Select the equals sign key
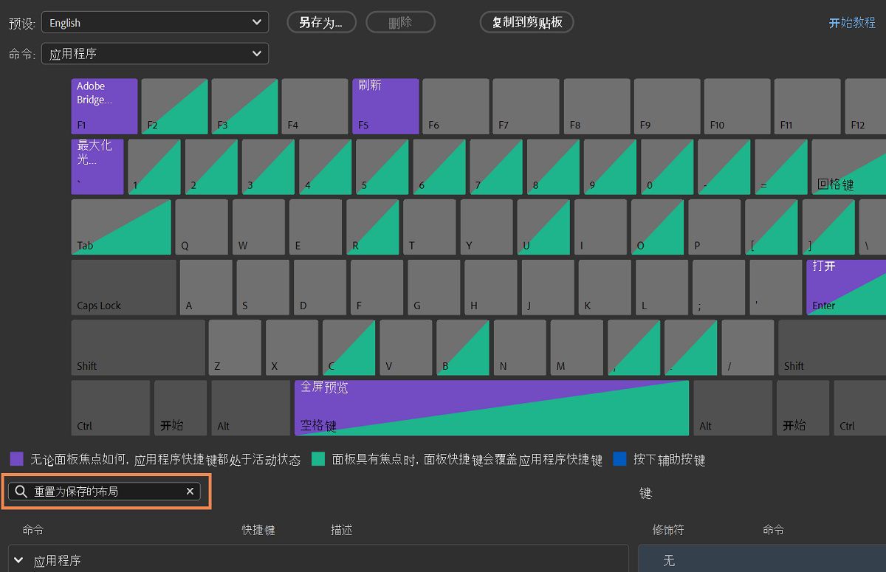The image size is (886, 572). point(781,167)
